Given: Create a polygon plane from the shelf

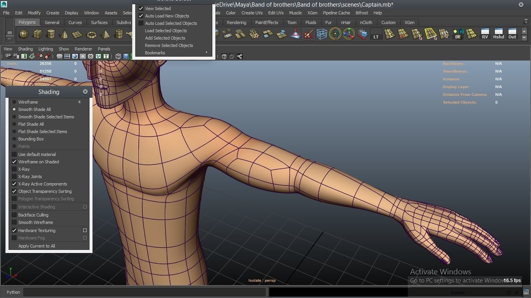Looking at the screenshot, I should [78, 35].
